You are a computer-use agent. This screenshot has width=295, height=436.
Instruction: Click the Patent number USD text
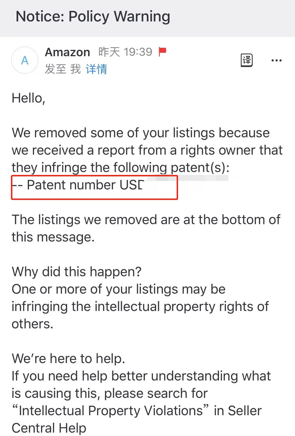click(85, 185)
